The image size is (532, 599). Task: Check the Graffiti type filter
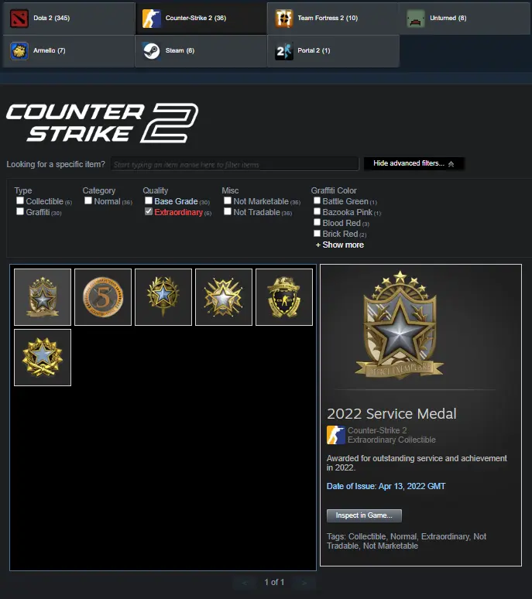click(20, 211)
